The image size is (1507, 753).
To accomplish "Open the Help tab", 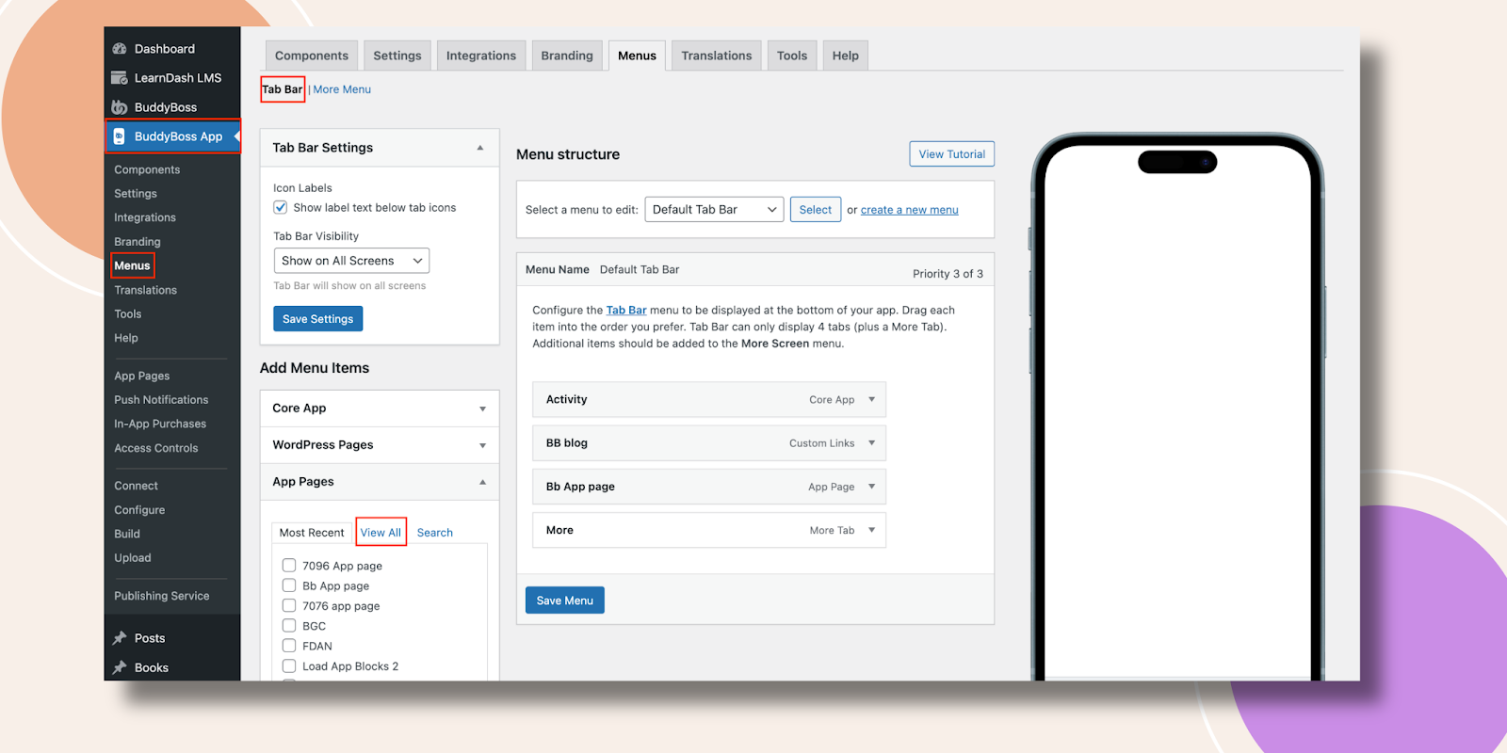I will pyautogui.click(x=846, y=56).
